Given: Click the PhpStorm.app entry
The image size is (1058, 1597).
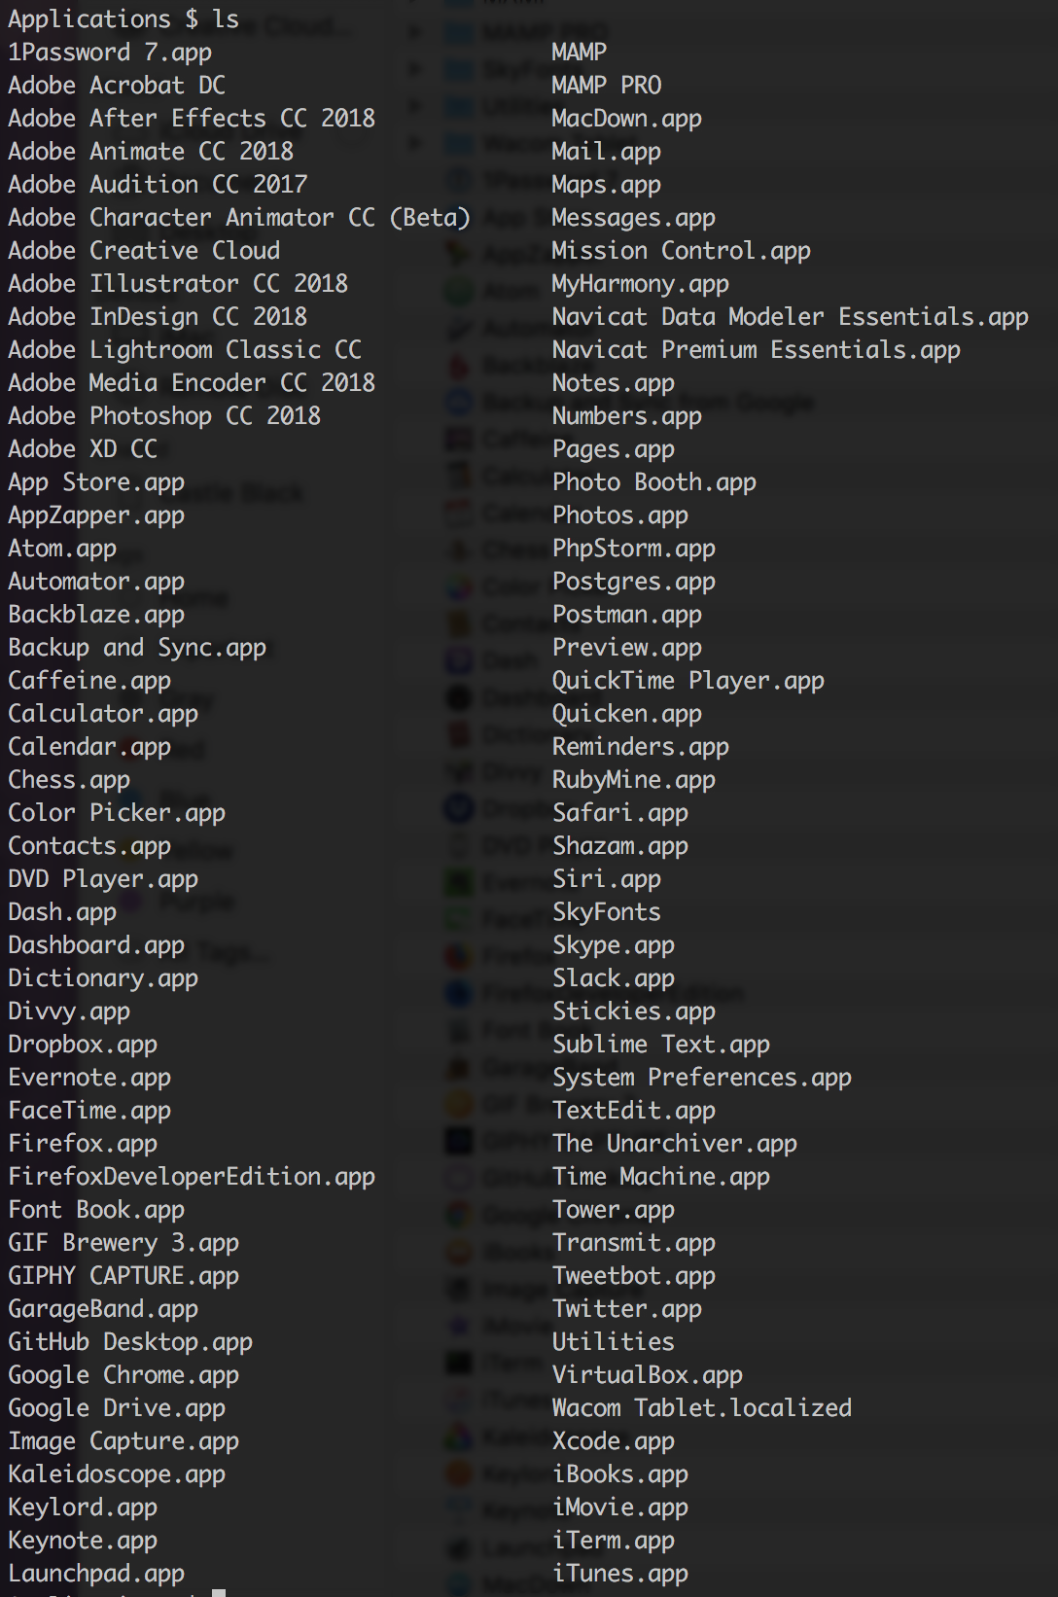Looking at the screenshot, I should click(634, 549).
